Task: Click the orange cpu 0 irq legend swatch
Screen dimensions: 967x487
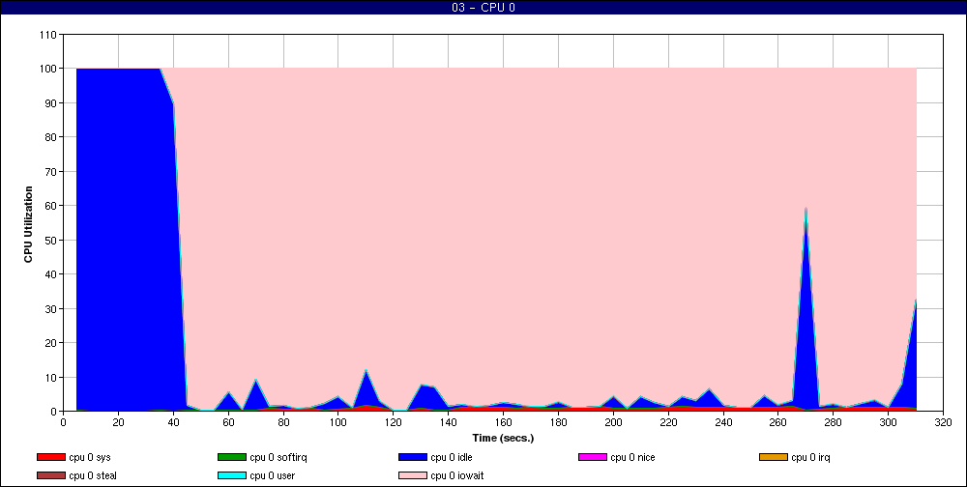Action: 774,457
